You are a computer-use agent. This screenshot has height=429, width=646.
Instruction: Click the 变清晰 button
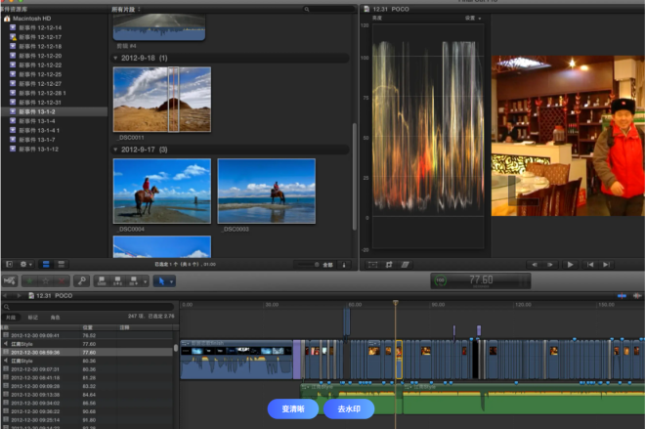point(292,408)
